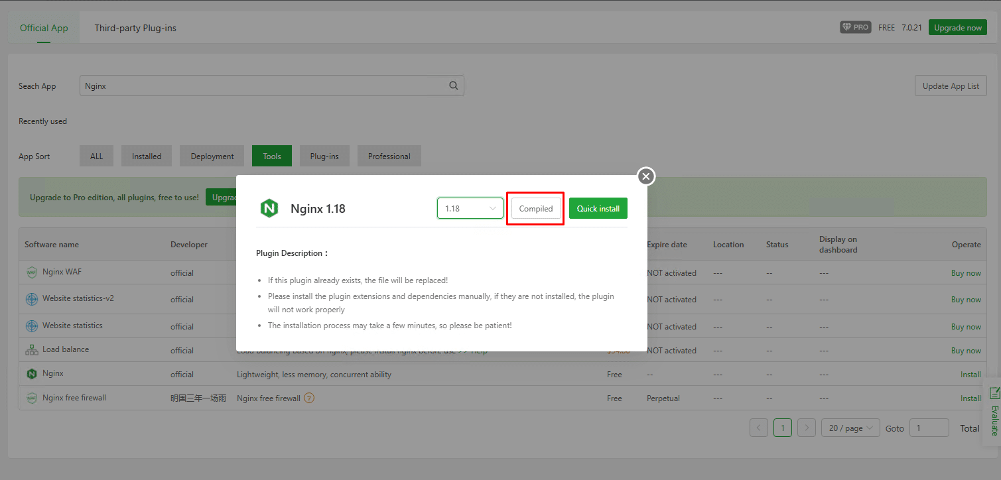Buy now for Load balance
The width and height of the screenshot is (1001, 480).
coord(966,351)
